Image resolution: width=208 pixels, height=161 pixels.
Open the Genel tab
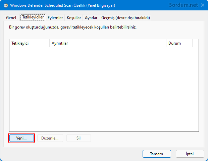pyautogui.click(x=11, y=18)
